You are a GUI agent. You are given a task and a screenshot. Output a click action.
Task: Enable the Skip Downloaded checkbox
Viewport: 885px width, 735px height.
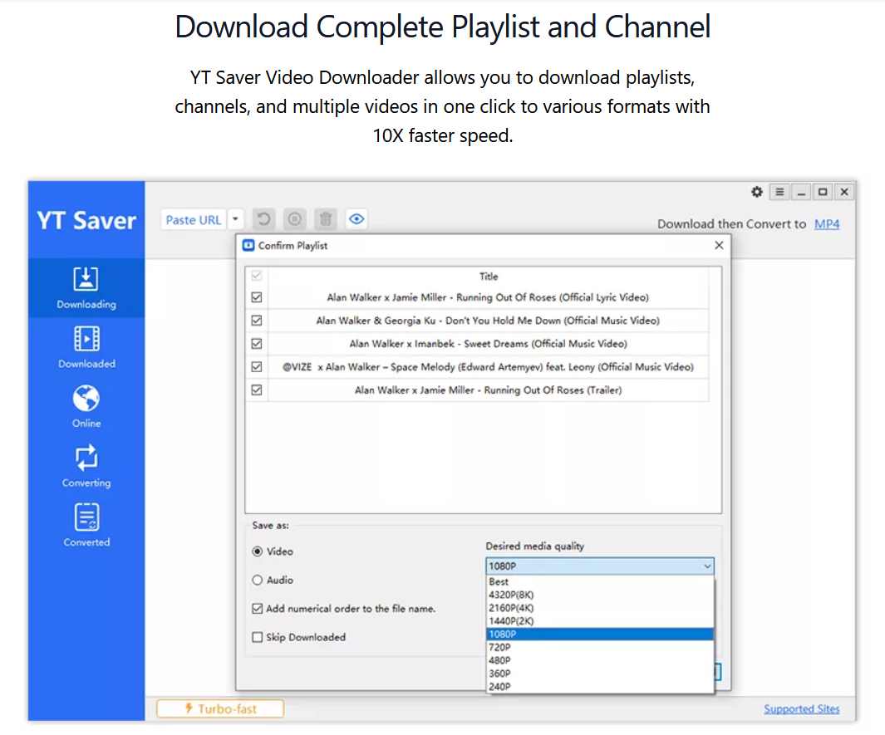258,637
